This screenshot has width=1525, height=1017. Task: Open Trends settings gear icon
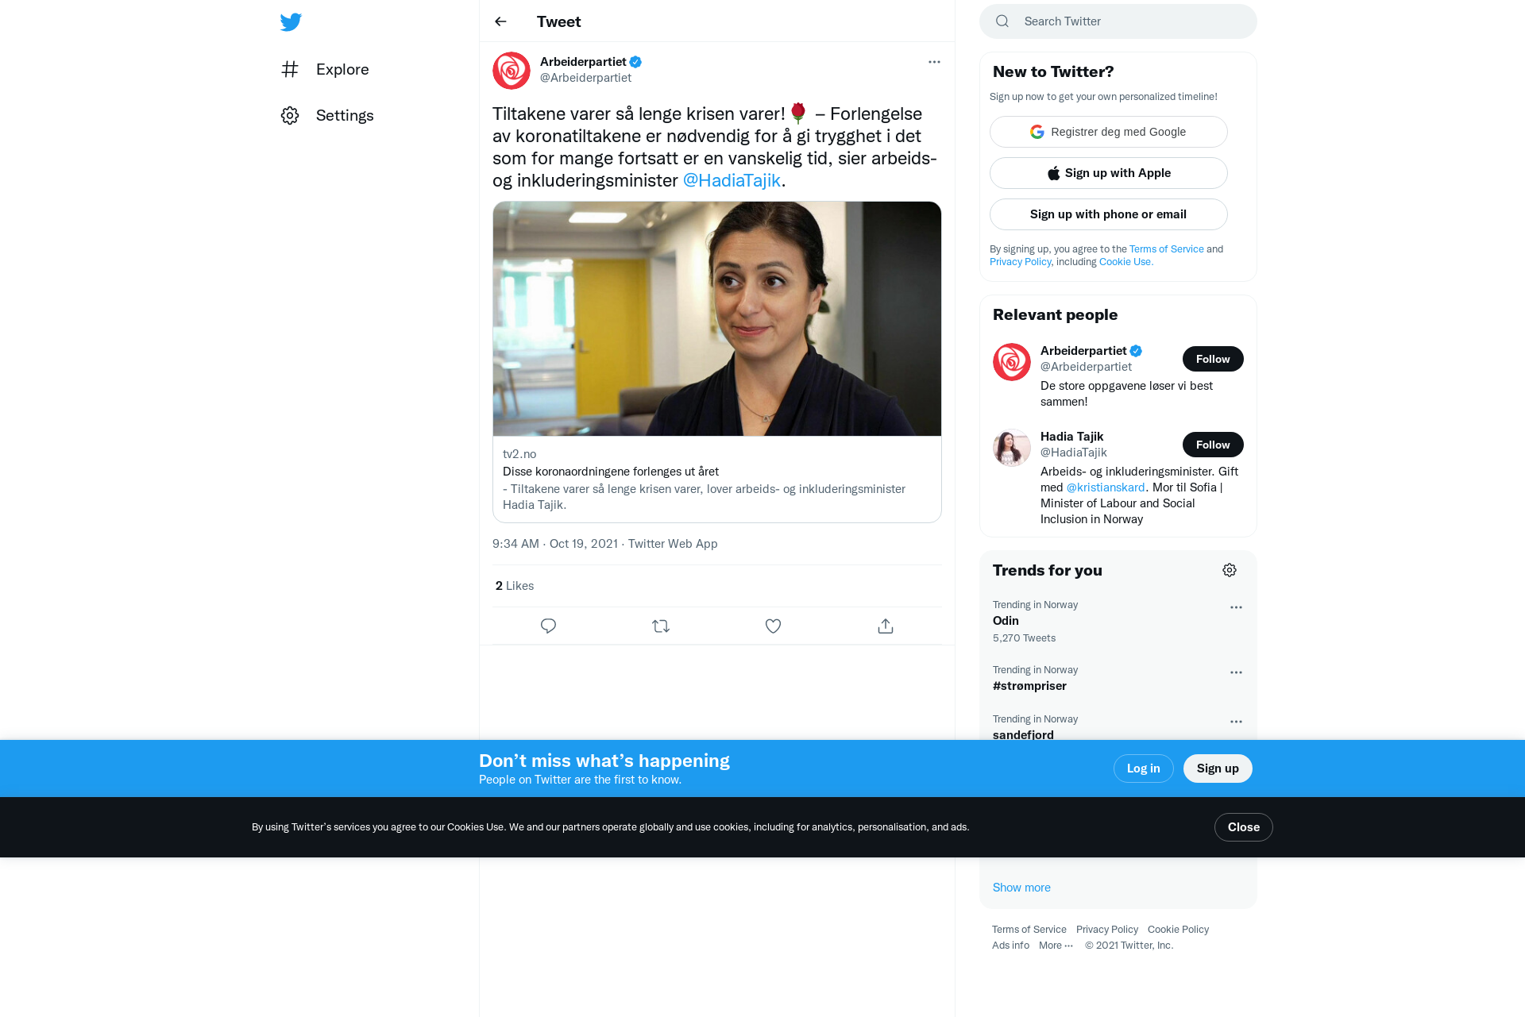tap(1230, 570)
